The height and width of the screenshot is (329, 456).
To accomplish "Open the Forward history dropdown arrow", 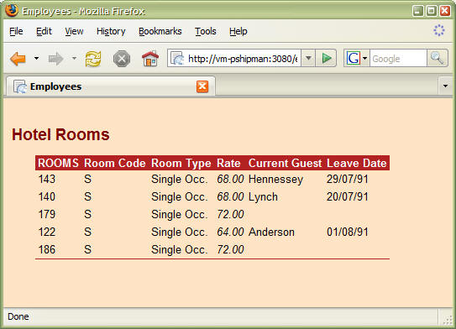I will point(75,59).
